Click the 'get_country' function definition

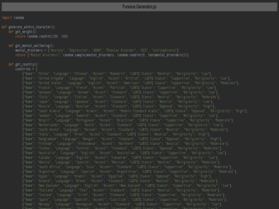point(24,65)
